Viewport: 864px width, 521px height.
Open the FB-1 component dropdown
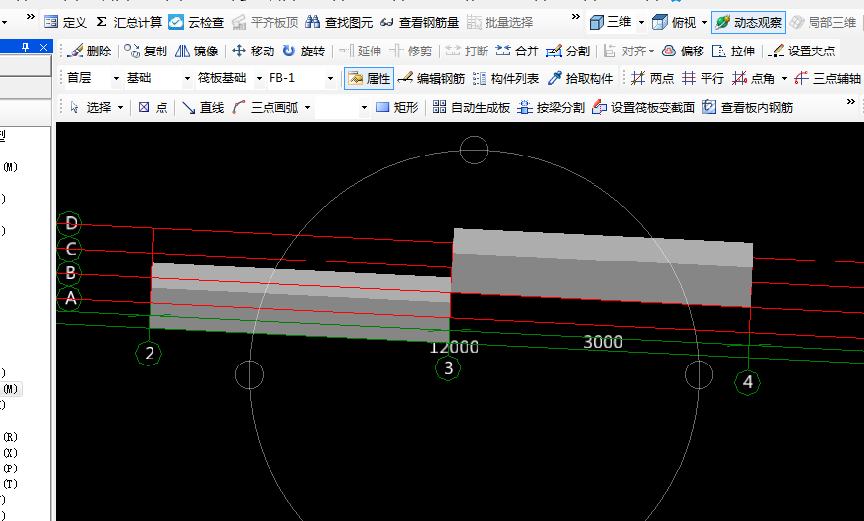(x=330, y=79)
